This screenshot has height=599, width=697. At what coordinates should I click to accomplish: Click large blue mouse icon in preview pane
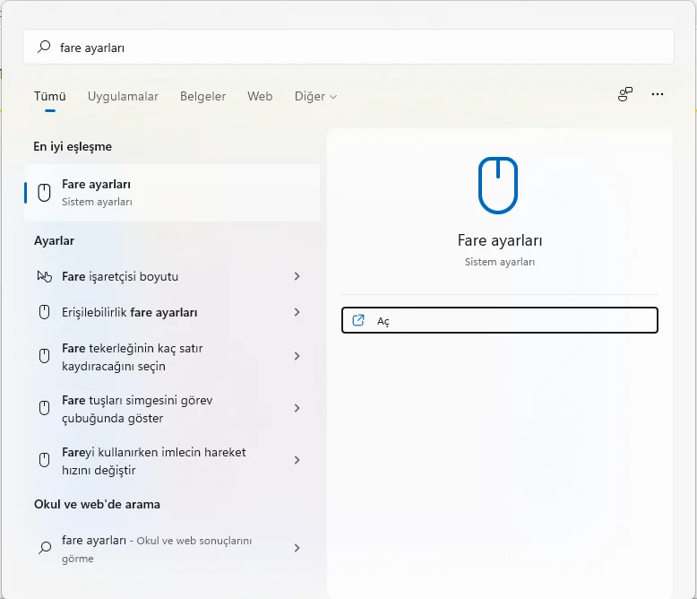coord(498,185)
